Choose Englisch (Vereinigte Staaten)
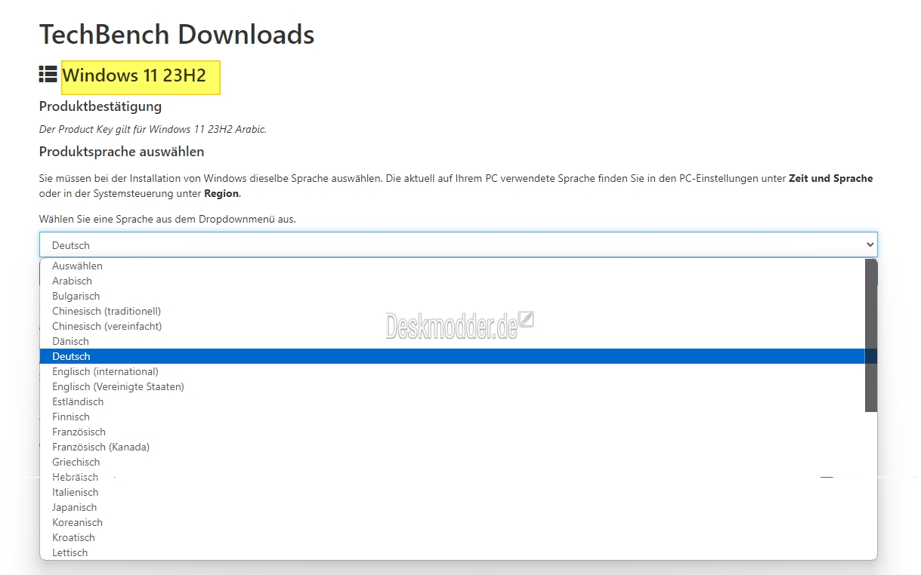Viewport: 921px width, 575px height. click(452, 386)
